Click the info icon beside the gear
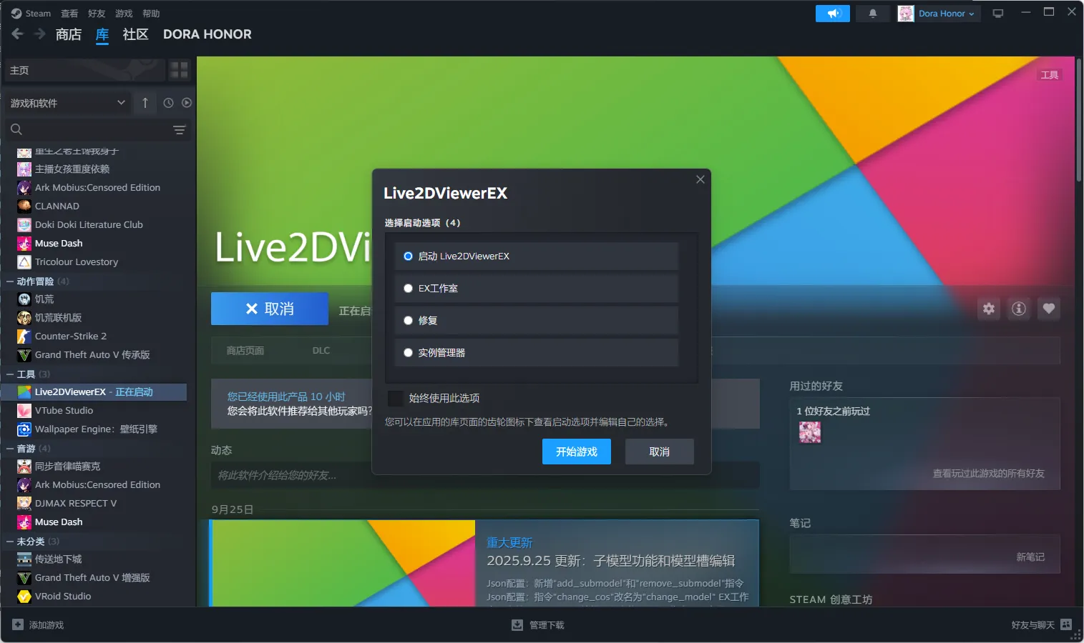Image resolution: width=1084 pixels, height=643 pixels. (x=1018, y=309)
